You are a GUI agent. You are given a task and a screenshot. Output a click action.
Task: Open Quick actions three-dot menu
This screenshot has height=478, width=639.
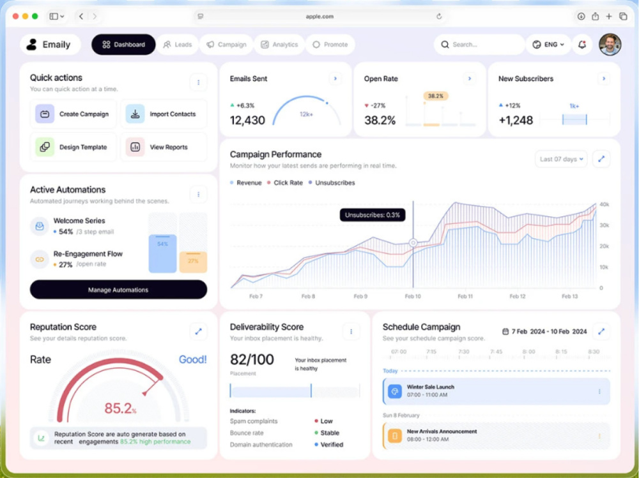199,82
